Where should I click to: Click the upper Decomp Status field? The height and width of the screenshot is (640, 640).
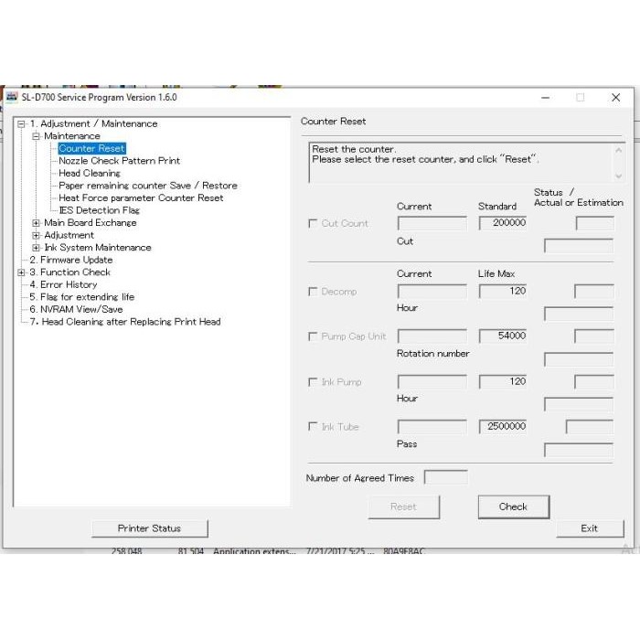point(594,292)
